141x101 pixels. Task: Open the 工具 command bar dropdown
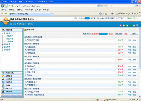(133, 14)
